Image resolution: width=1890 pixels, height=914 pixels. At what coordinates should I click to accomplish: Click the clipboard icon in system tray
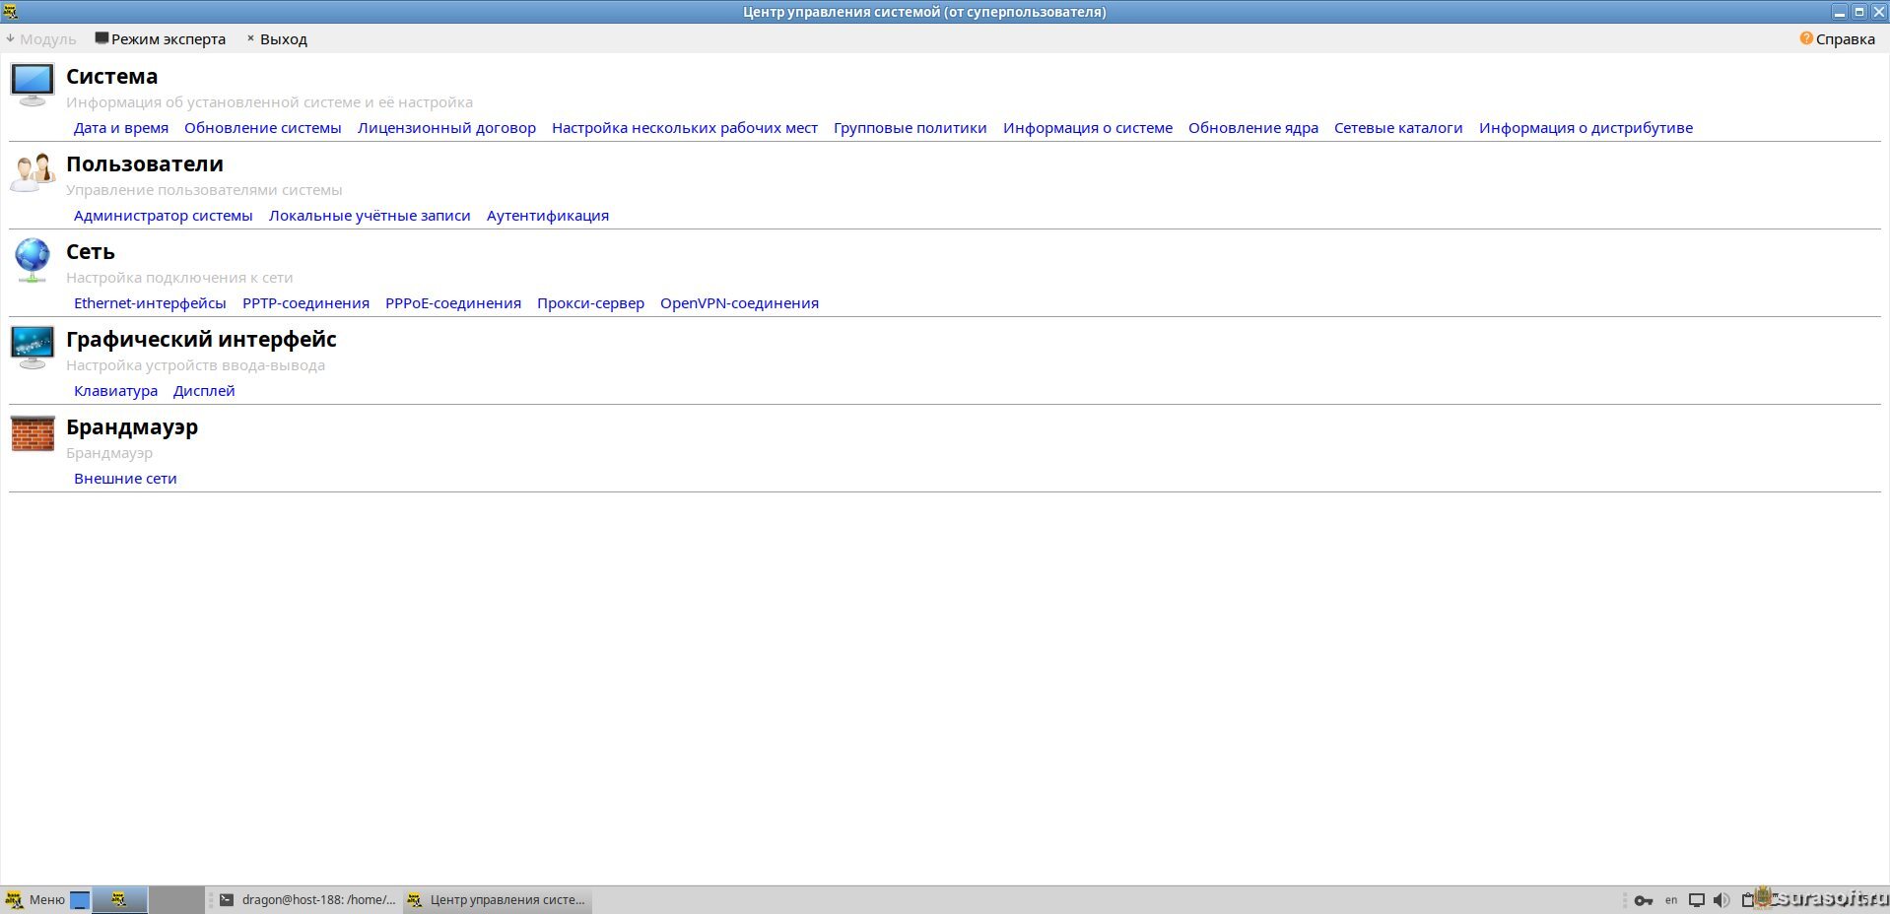pyautogui.click(x=1749, y=899)
